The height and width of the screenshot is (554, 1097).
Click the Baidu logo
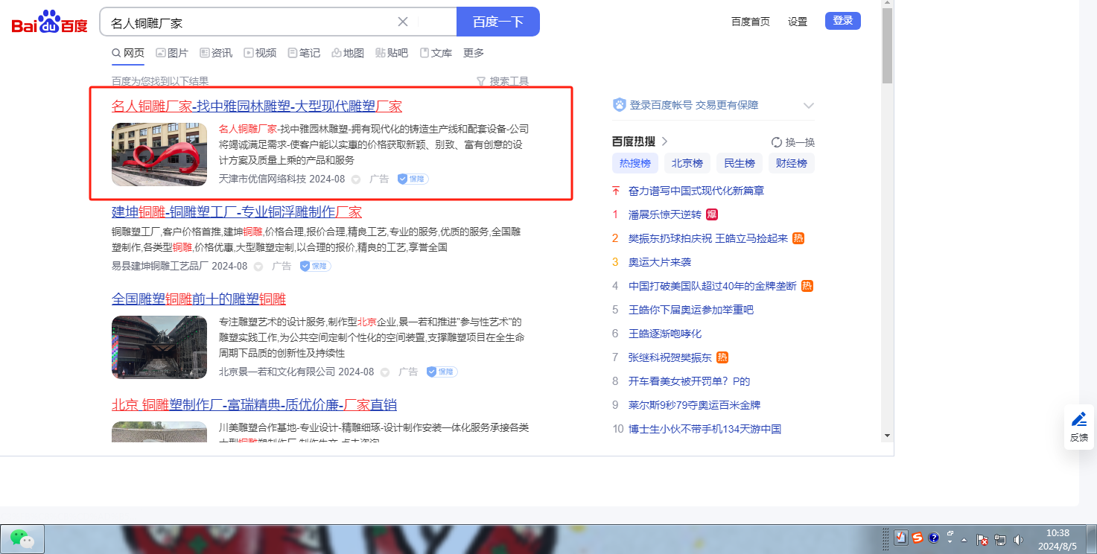coord(49,22)
